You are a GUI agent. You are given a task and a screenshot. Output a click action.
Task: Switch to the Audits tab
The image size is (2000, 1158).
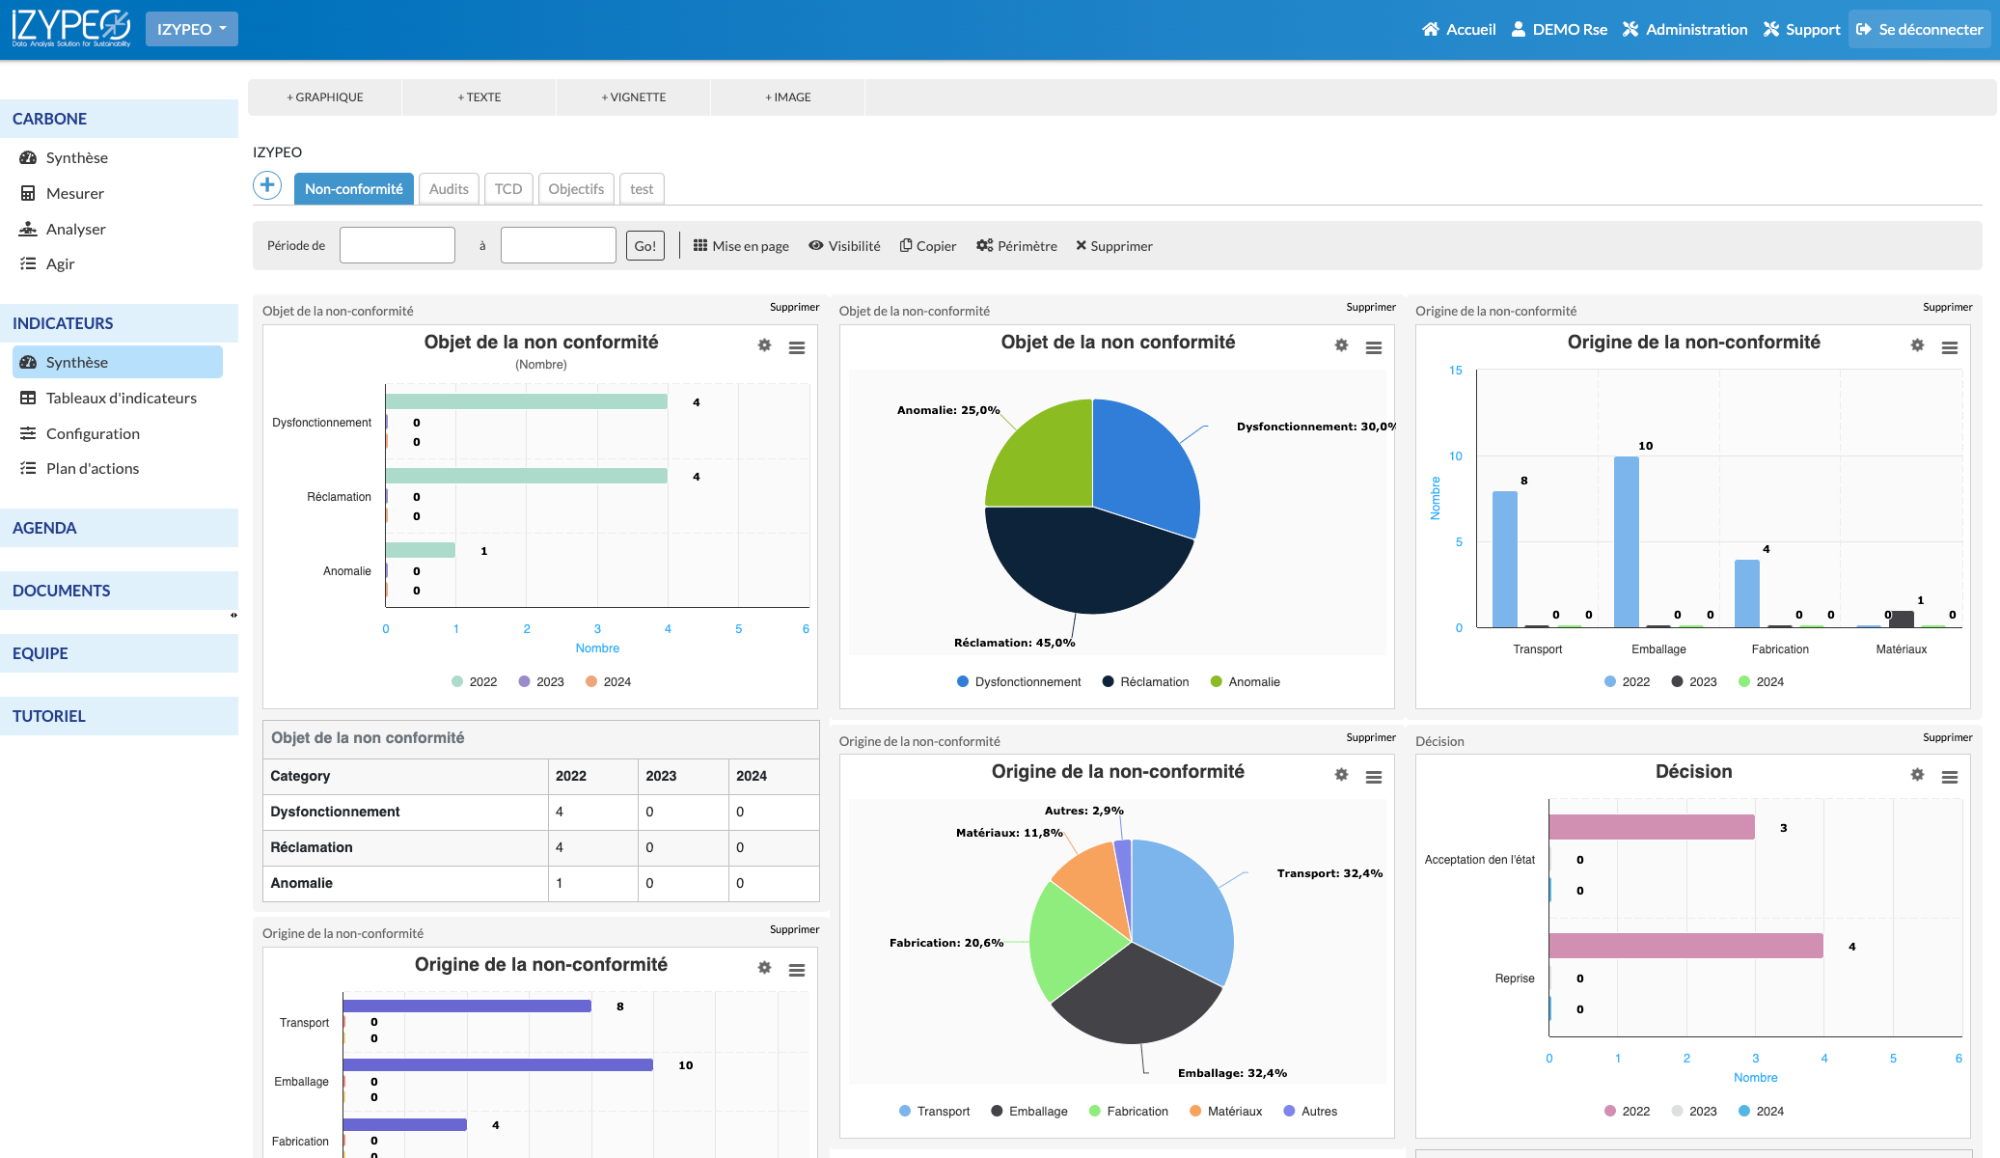point(449,189)
